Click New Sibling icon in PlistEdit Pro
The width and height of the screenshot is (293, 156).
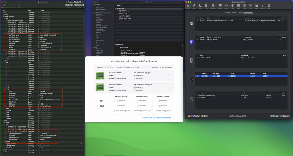tap(12, 5)
